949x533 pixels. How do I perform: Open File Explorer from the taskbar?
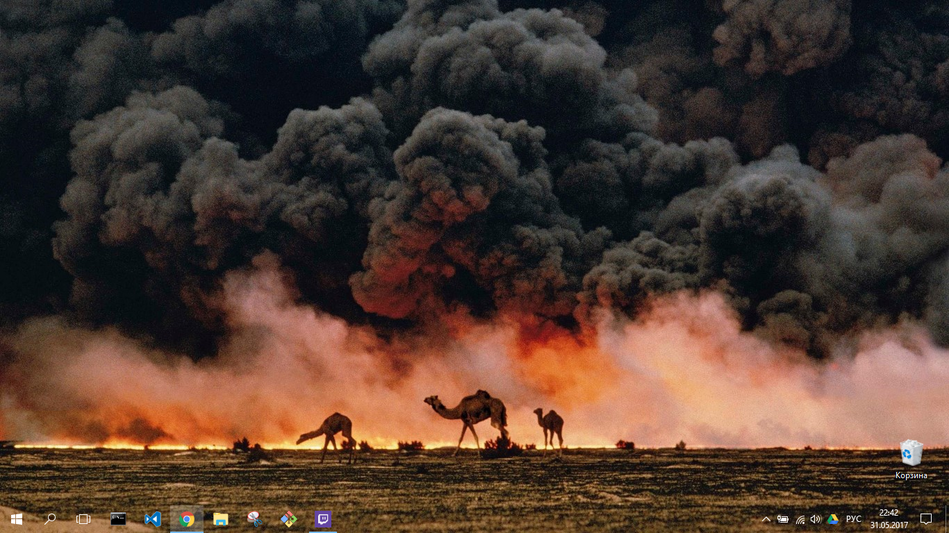220,518
